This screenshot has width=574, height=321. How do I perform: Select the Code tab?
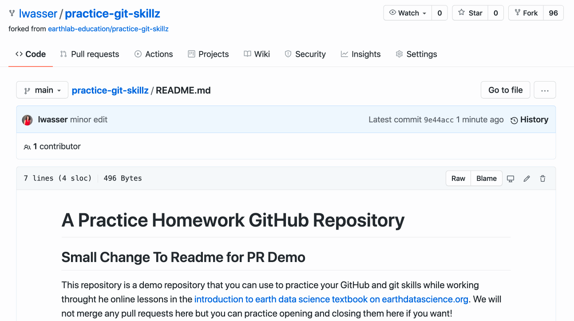(x=31, y=54)
